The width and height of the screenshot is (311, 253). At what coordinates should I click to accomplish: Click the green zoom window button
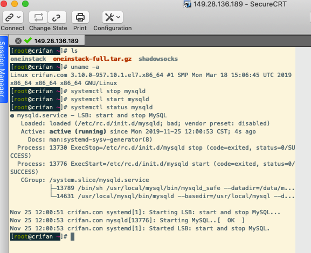coord(25,4)
